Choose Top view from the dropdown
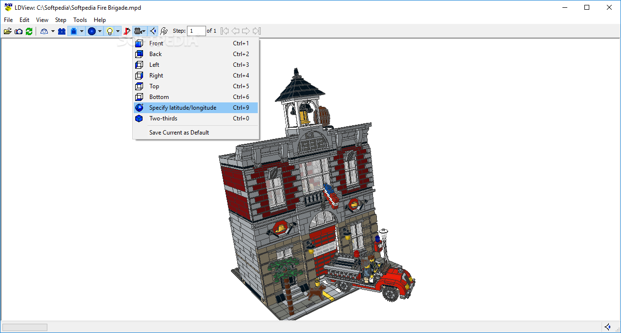This screenshot has height=333, width=621. (196, 86)
